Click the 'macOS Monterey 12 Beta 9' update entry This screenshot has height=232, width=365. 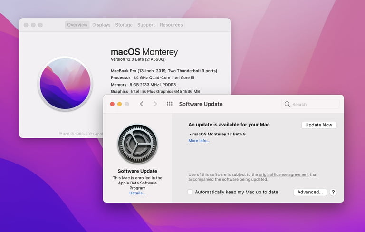[219, 134]
